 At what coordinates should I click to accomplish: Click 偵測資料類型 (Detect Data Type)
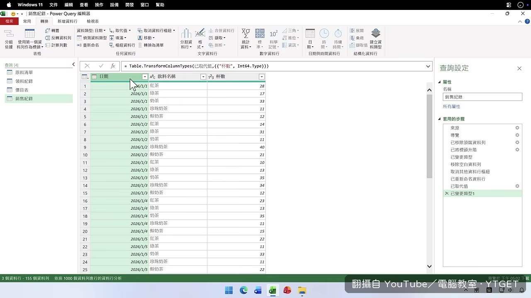tap(92, 38)
